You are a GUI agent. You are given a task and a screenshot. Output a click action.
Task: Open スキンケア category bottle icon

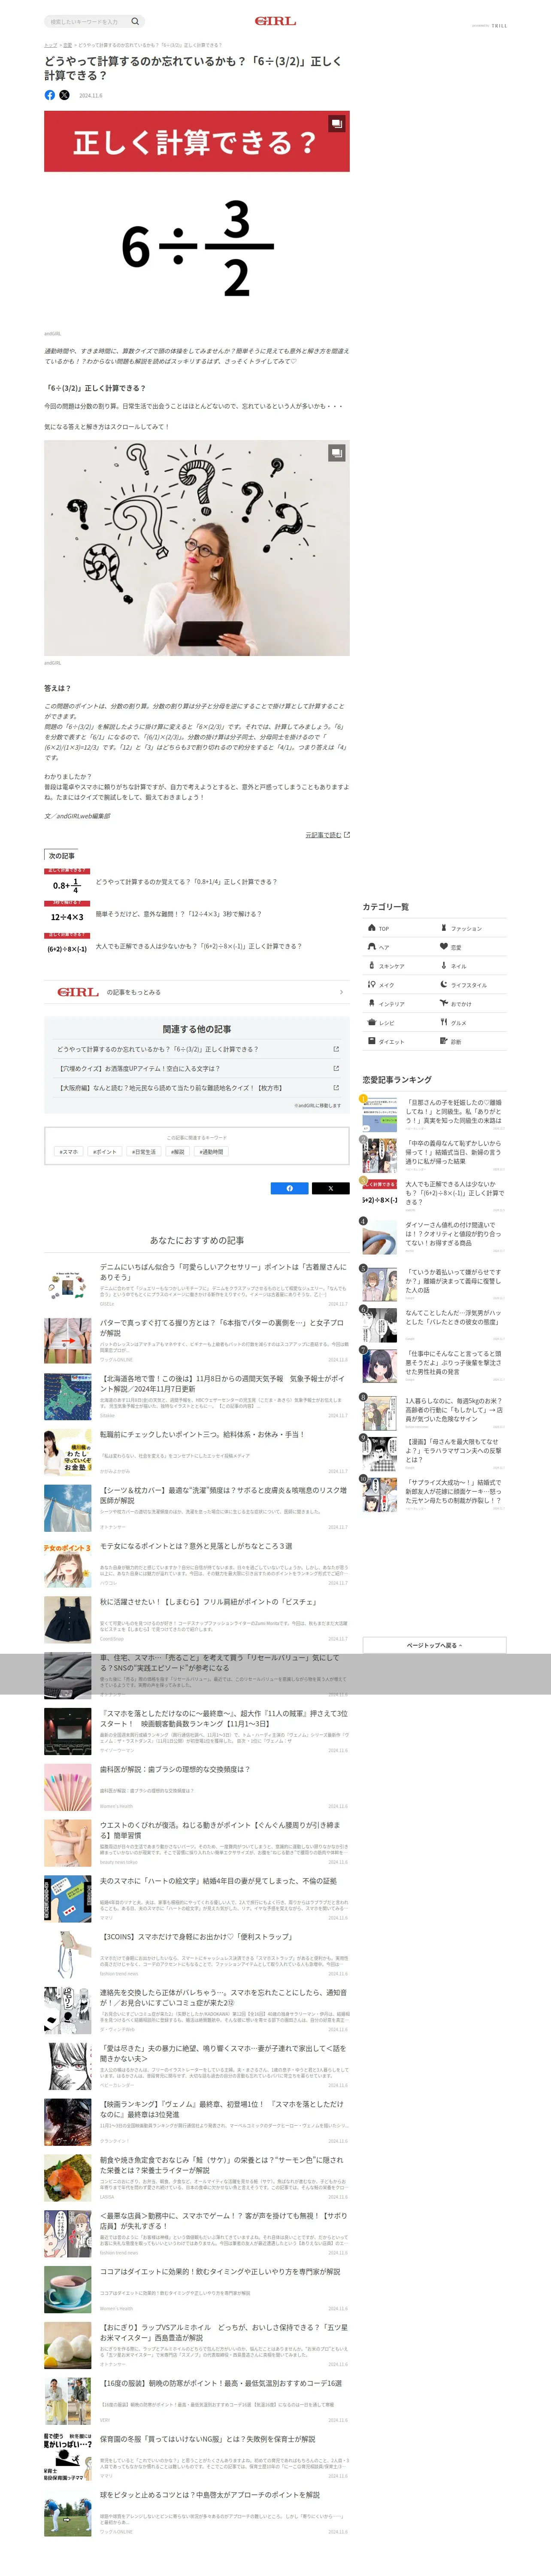[x=372, y=966]
